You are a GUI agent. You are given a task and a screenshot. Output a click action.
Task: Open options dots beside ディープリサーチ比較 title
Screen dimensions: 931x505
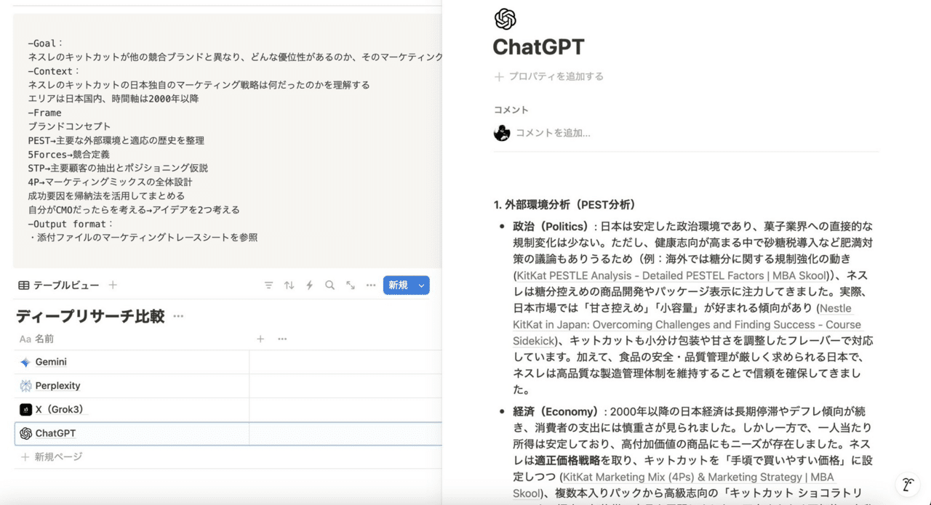[x=178, y=317]
